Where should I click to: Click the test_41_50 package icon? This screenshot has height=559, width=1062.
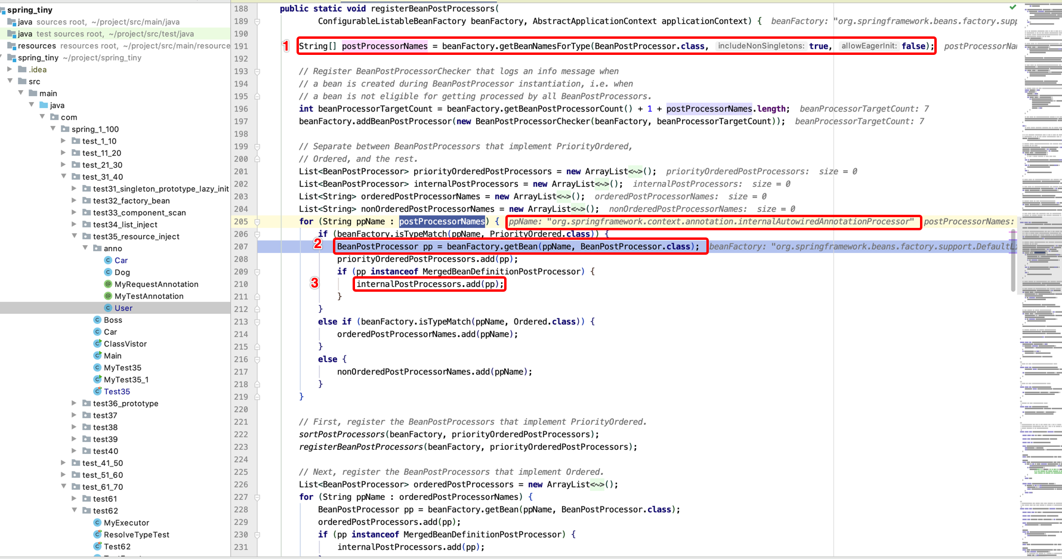[x=76, y=463]
